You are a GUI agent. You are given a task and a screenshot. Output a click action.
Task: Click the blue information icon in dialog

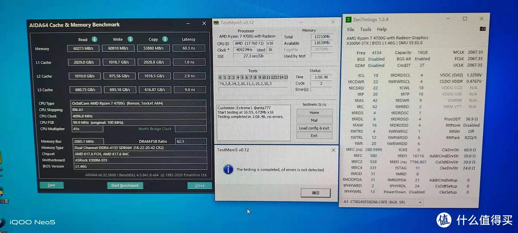[x=228, y=169]
